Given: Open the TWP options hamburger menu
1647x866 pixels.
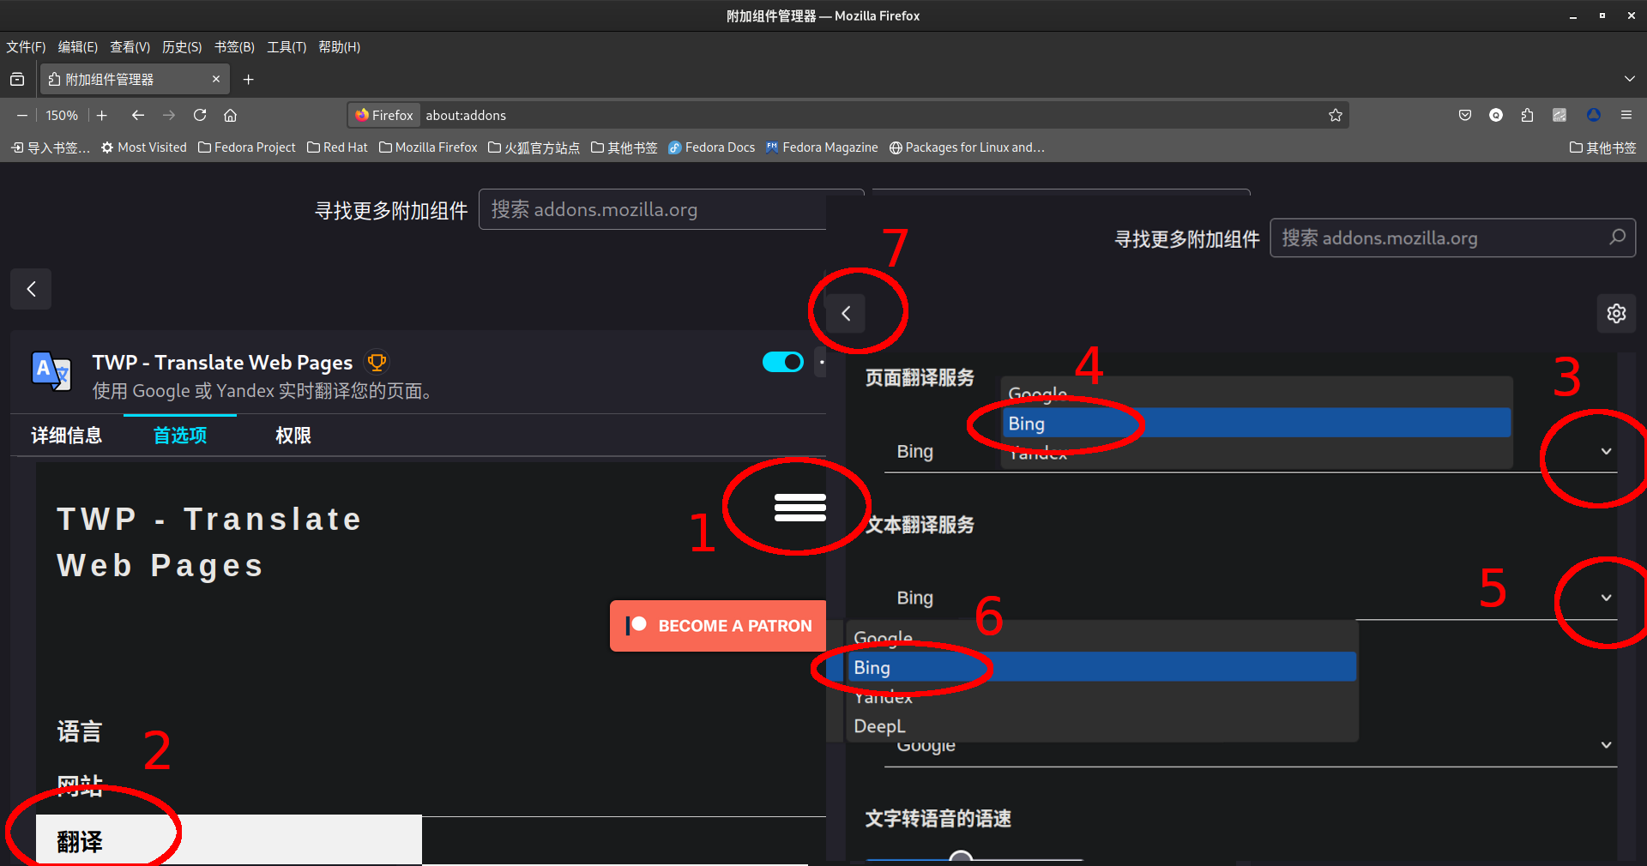Looking at the screenshot, I should (799, 507).
